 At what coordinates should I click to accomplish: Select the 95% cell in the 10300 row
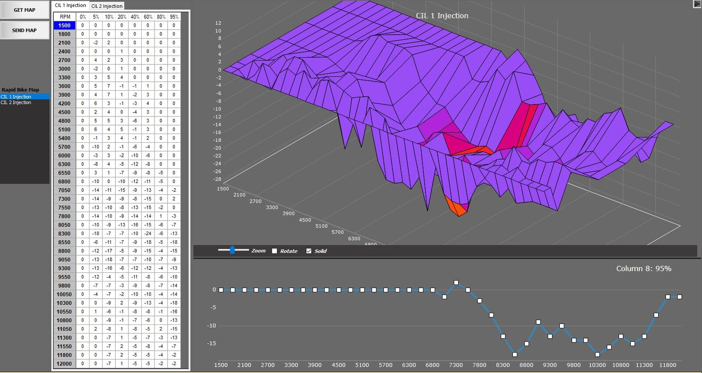pyautogui.click(x=174, y=303)
